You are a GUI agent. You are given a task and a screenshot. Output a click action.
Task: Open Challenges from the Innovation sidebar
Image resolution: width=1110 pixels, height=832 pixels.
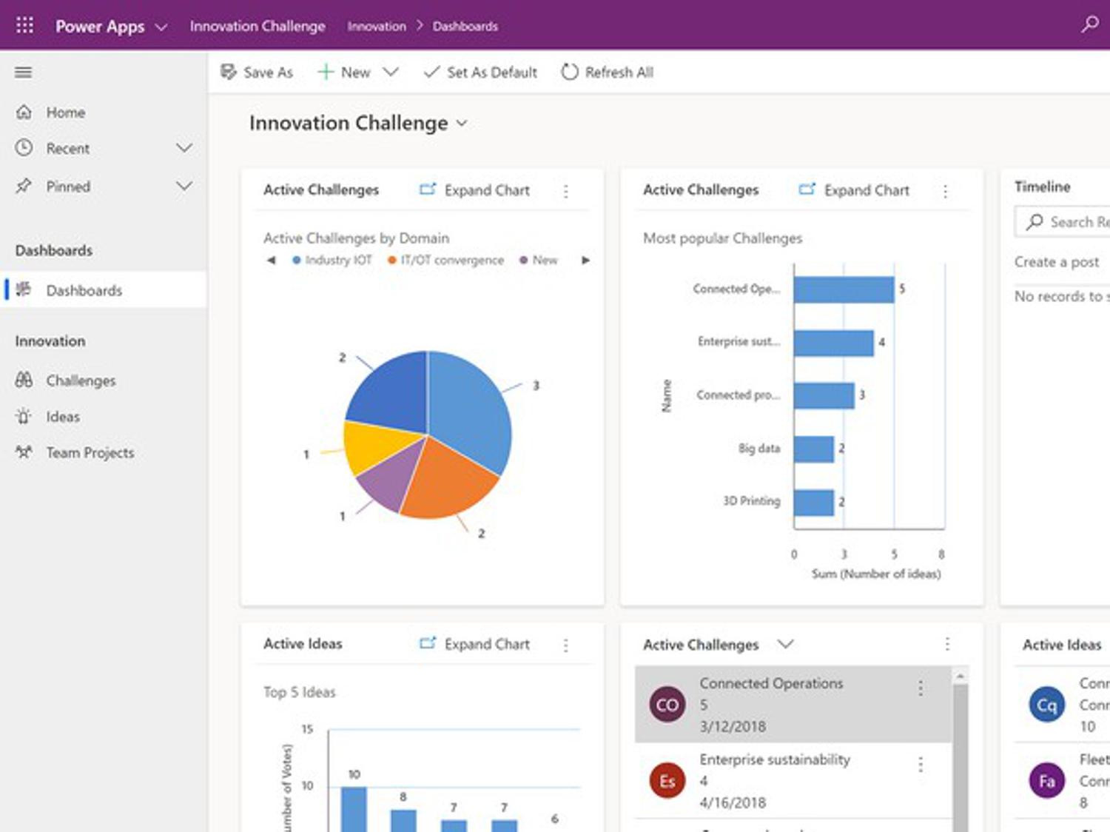tap(80, 380)
